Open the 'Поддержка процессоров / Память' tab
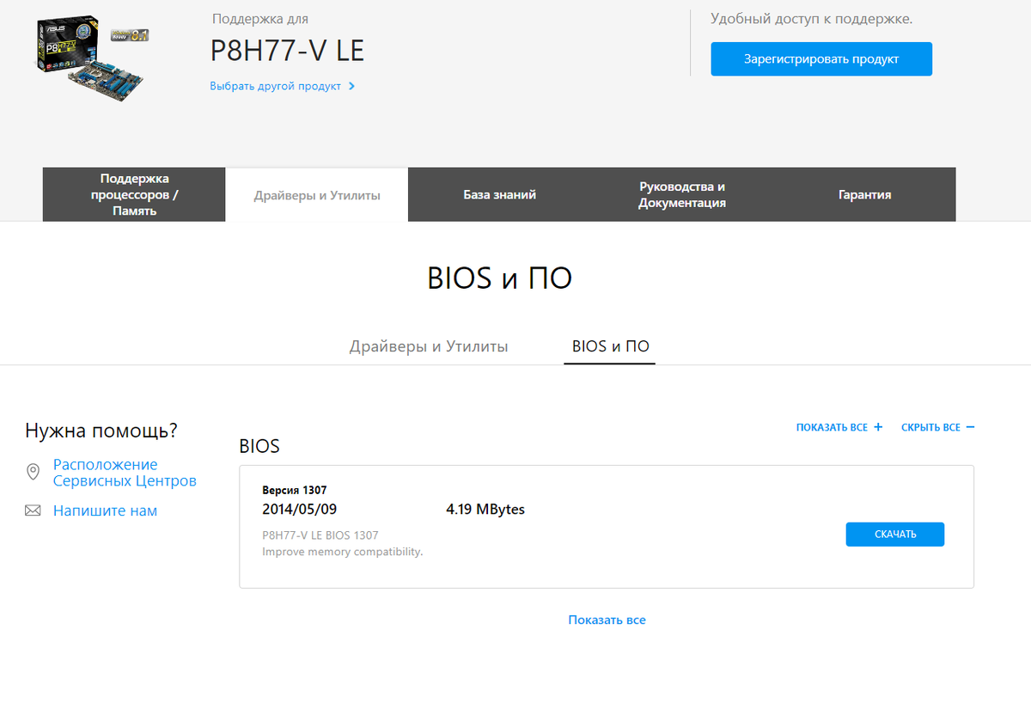This screenshot has width=1031, height=709. pyautogui.click(x=134, y=194)
